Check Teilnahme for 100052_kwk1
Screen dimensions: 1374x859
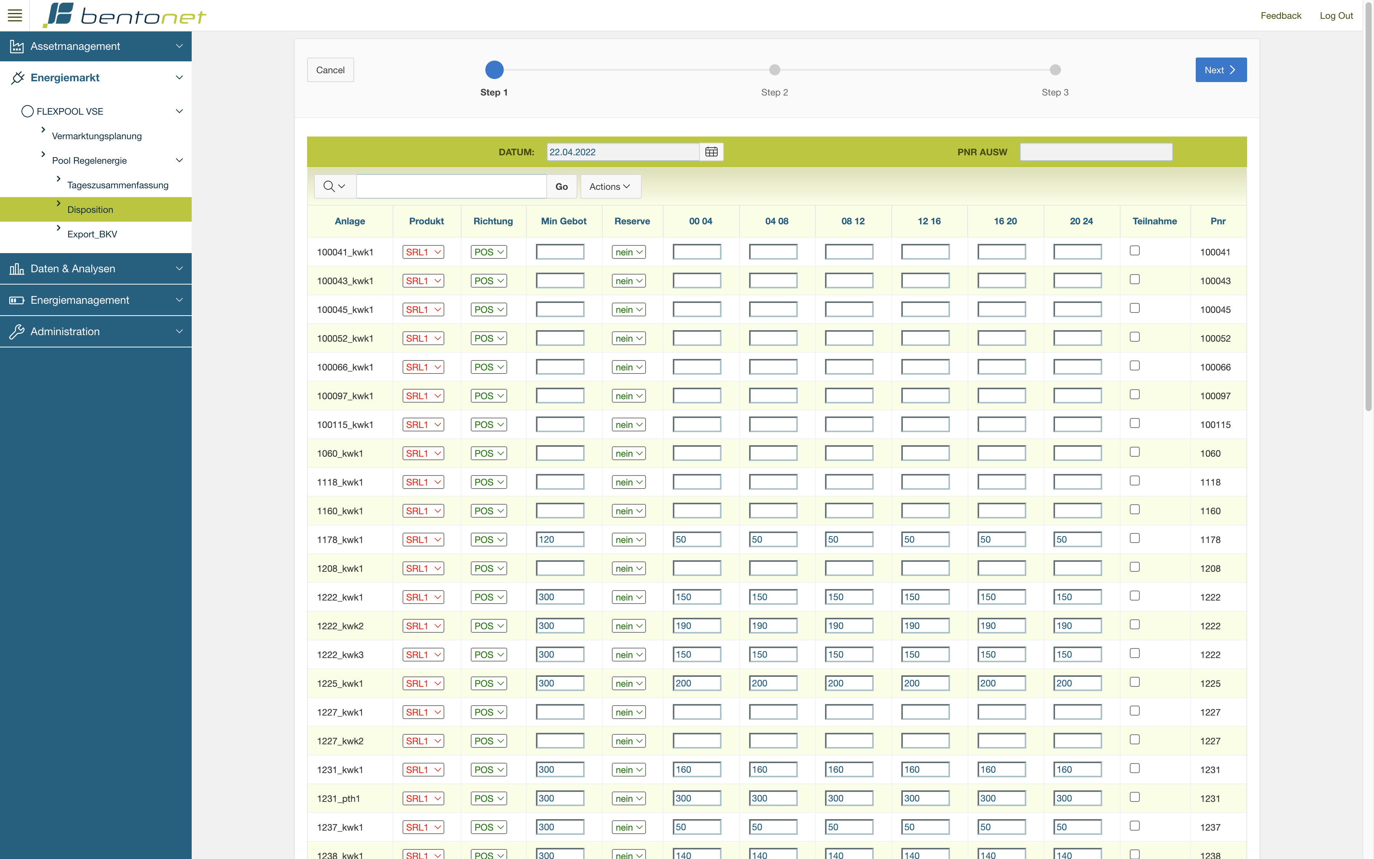point(1134,337)
